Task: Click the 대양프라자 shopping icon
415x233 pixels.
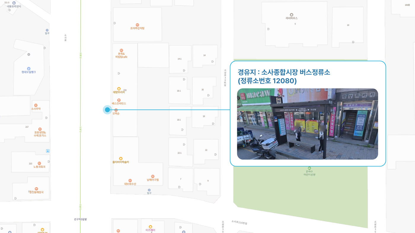Action: (x=119, y=89)
